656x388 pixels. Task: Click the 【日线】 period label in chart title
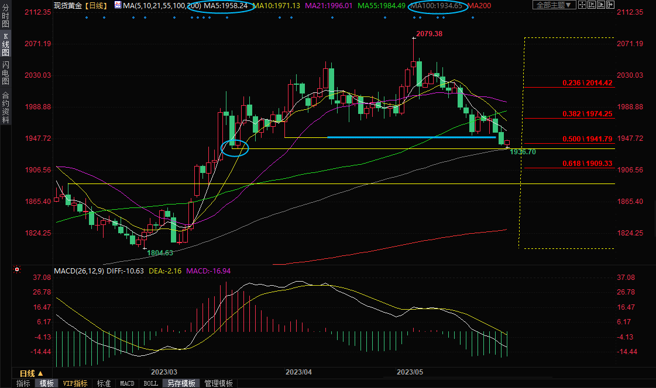[x=95, y=5]
